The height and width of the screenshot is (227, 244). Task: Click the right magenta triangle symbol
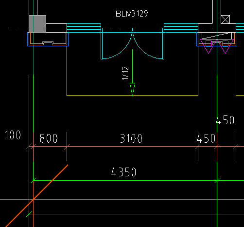[x=225, y=46]
